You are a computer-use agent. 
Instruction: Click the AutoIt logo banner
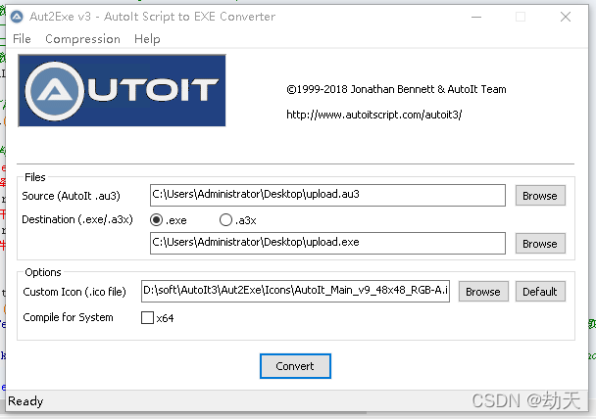[122, 90]
